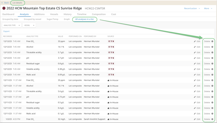
Task: Open the Sugar/Temp view
Action: (52, 19)
